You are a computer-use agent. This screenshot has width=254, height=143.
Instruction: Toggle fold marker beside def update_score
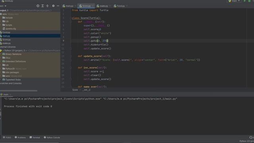[x=71, y=56]
